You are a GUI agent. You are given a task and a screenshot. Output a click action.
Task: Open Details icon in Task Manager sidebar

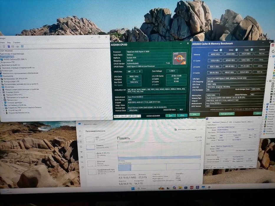[x=82, y=162]
